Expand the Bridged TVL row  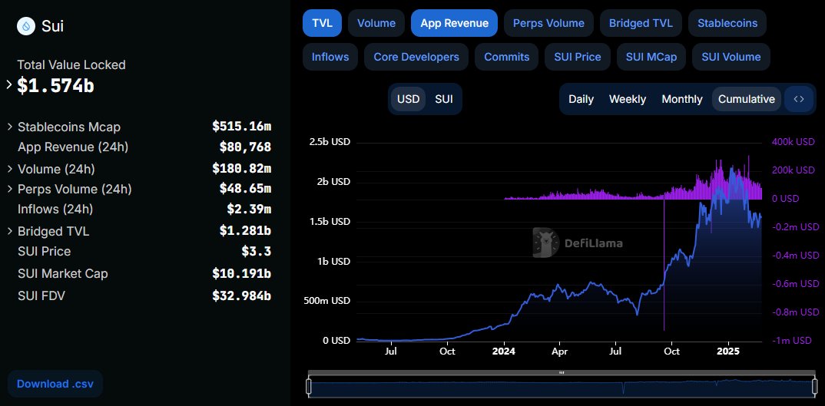pos(10,231)
